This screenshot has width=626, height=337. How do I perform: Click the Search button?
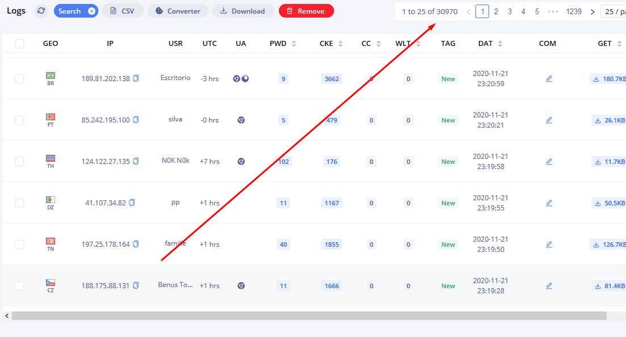tap(69, 11)
